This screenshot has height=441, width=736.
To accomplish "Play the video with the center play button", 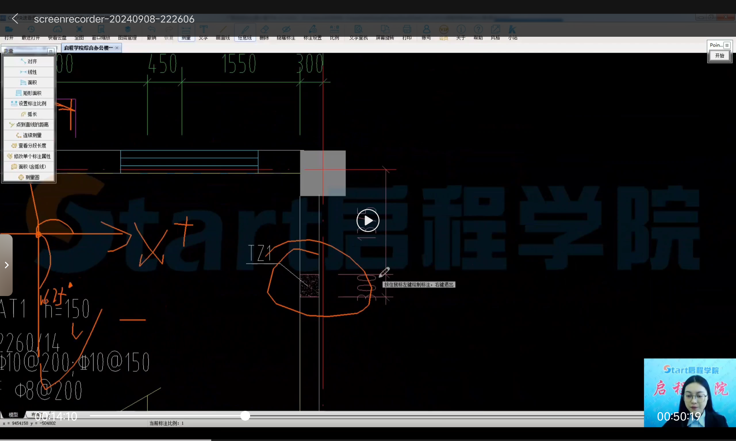I will (x=368, y=220).
